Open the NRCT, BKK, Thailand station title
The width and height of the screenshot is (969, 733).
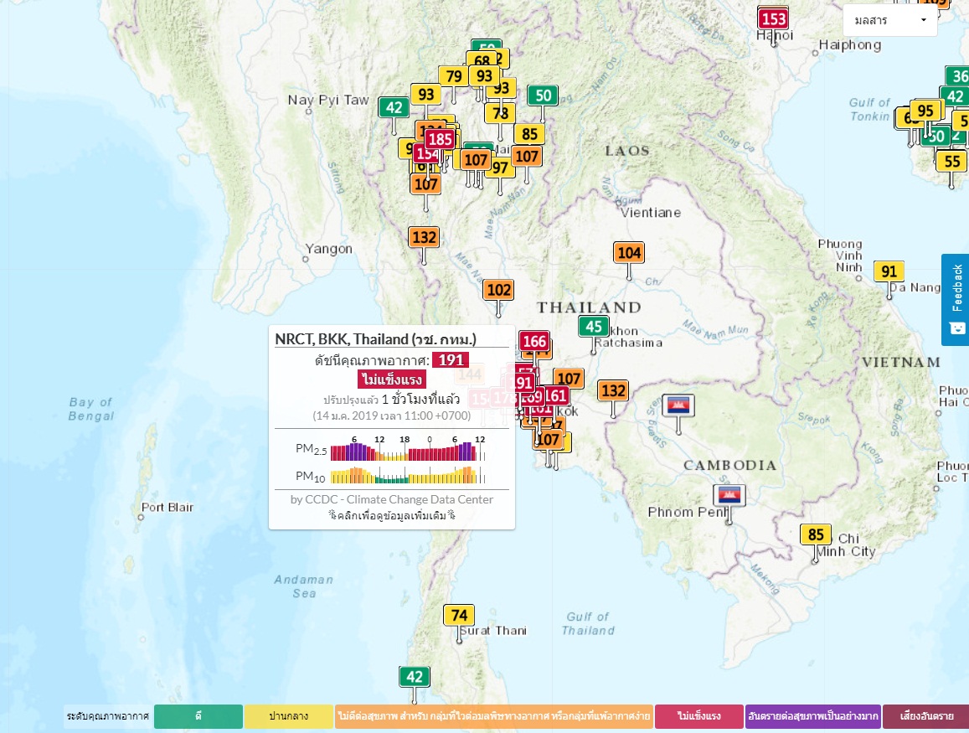coord(375,339)
